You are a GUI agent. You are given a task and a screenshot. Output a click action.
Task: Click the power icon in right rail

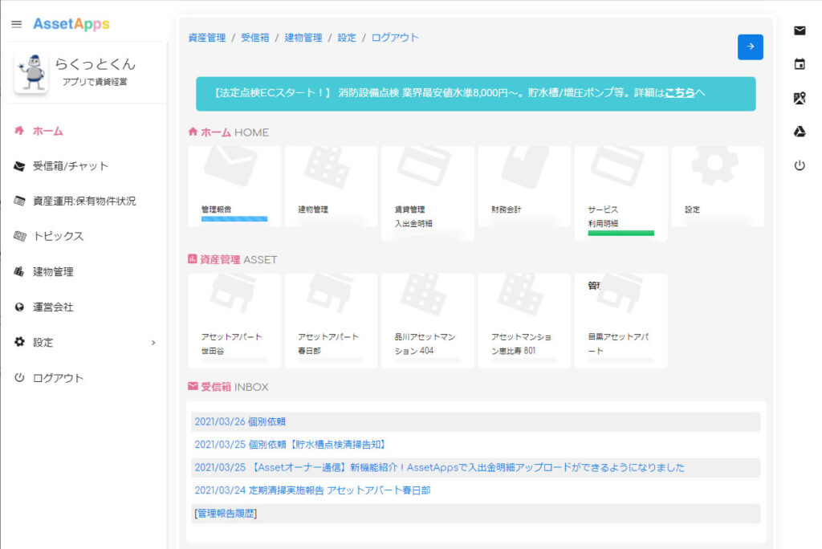pos(800,165)
